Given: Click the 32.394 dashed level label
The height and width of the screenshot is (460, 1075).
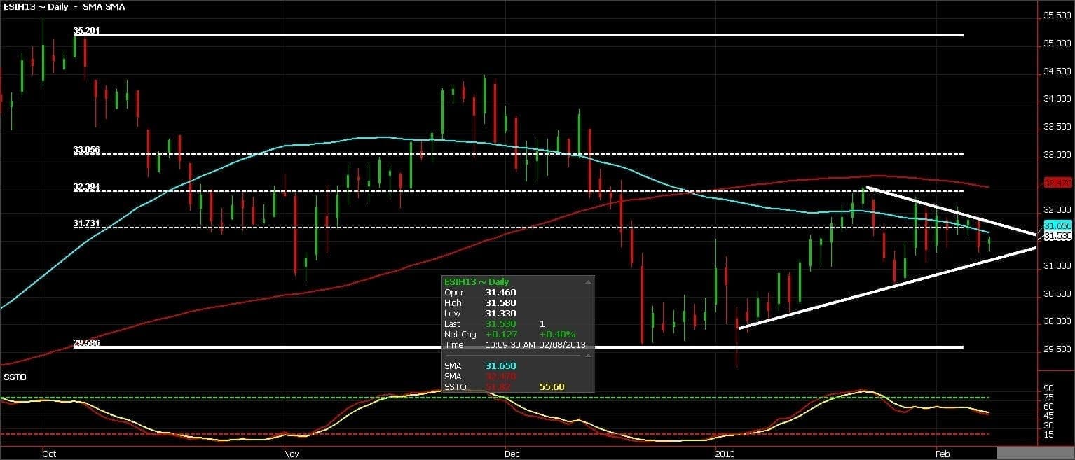Looking at the screenshot, I should click(x=85, y=187).
